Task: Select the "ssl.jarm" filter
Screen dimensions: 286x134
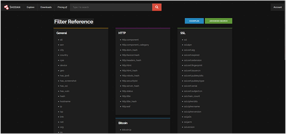Action: (x=188, y=122)
